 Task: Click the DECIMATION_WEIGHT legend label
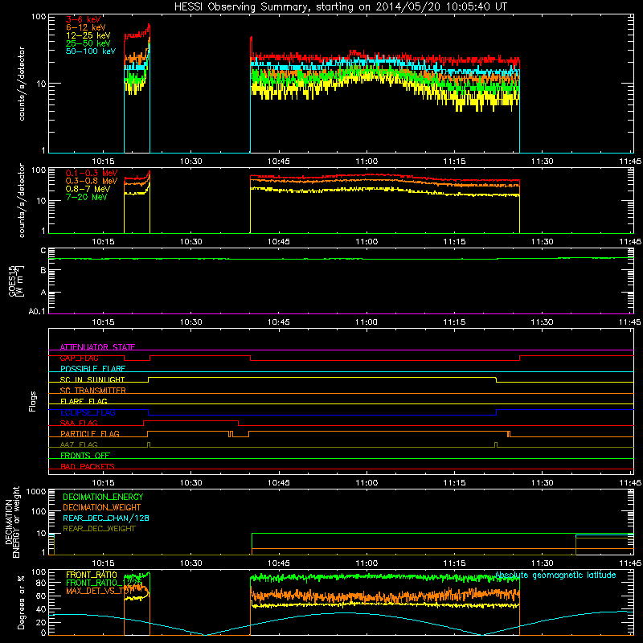(102, 507)
